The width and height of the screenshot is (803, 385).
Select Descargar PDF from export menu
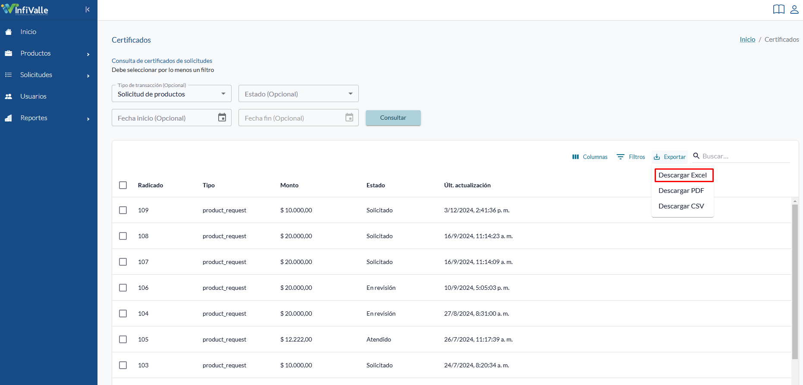click(683, 191)
